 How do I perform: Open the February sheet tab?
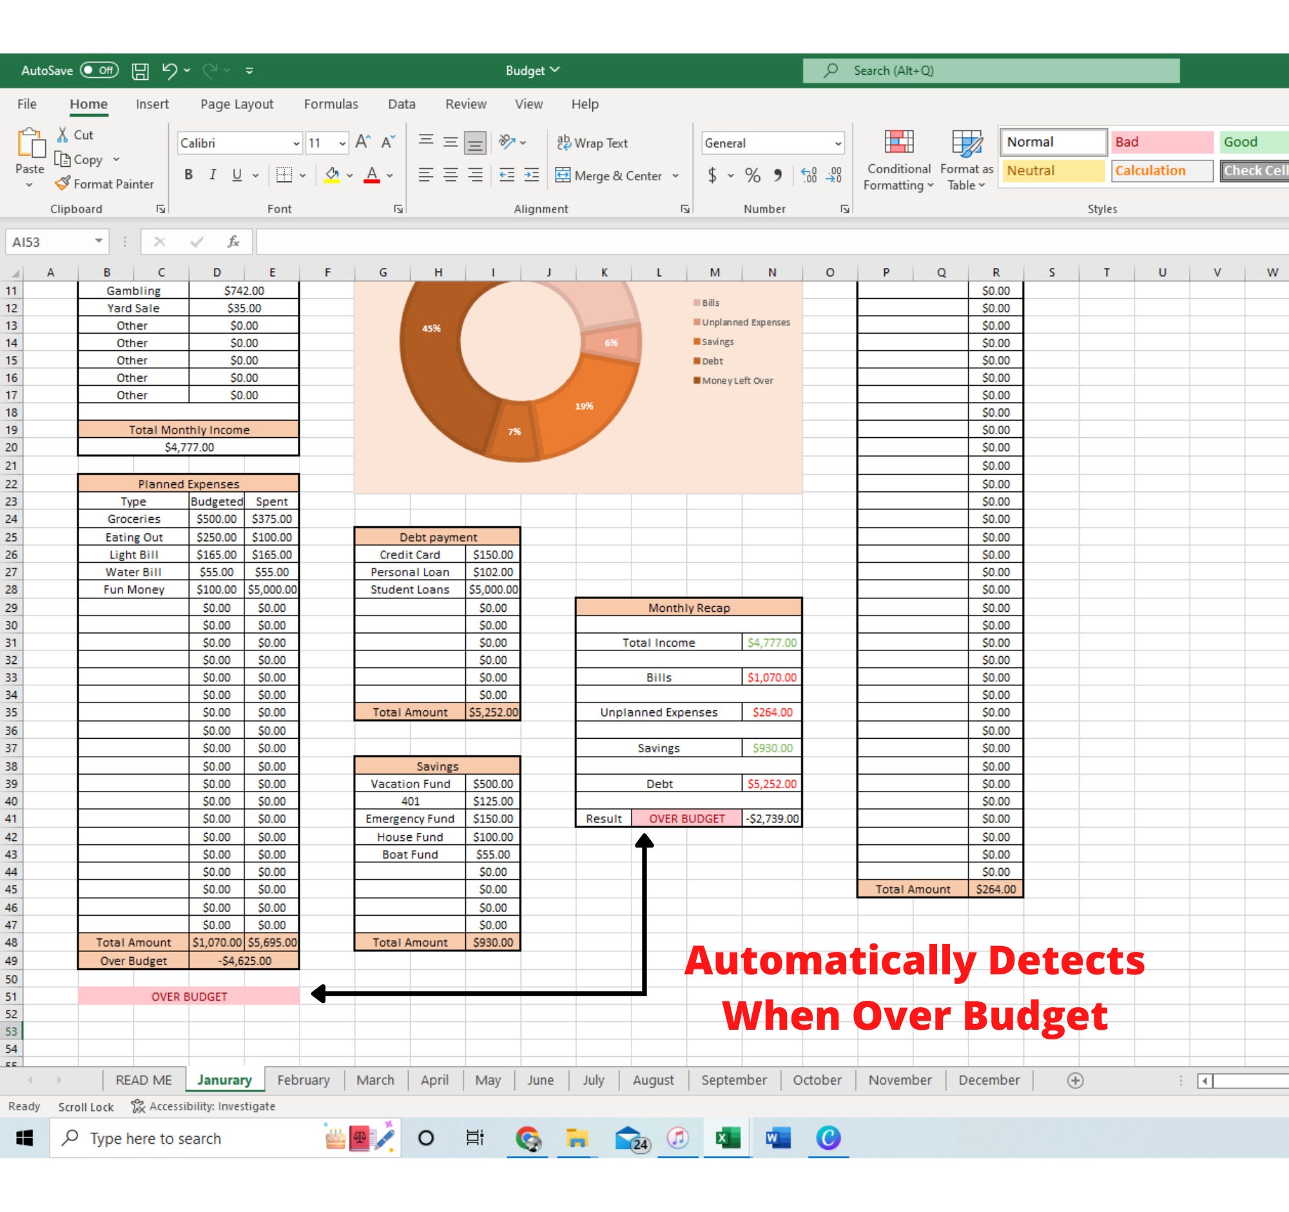303,1080
